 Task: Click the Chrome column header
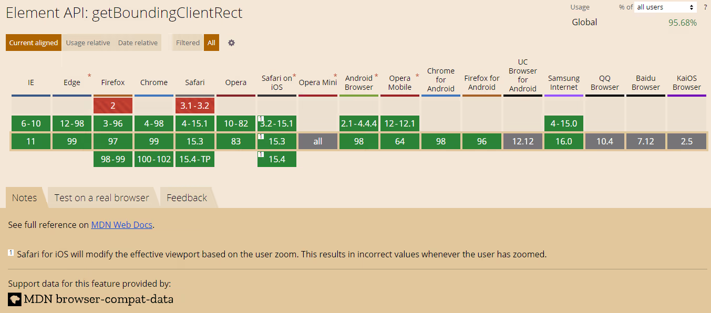(x=154, y=82)
